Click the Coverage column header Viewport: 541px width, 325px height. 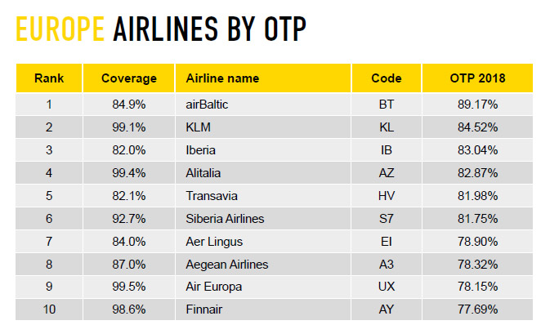point(128,78)
